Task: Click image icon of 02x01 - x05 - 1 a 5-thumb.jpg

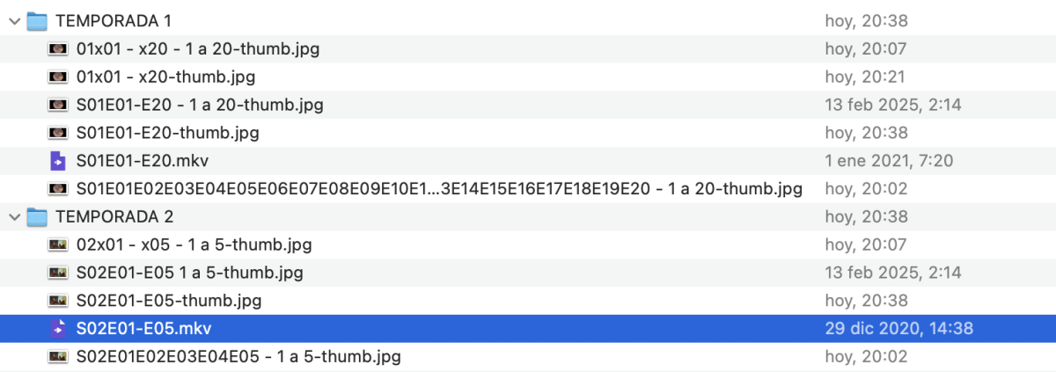Action: click(x=58, y=245)
